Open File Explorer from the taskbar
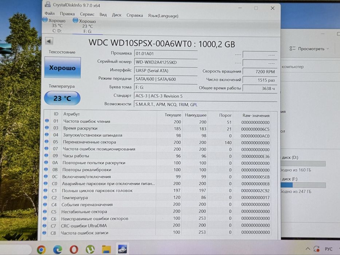 click(106, 250)
